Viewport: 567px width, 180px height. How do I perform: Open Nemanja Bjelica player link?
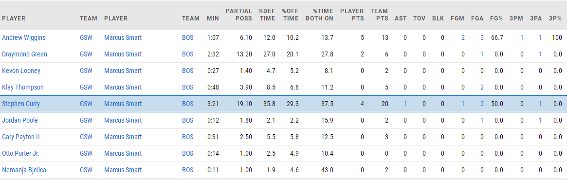click(x=24, y=170)
